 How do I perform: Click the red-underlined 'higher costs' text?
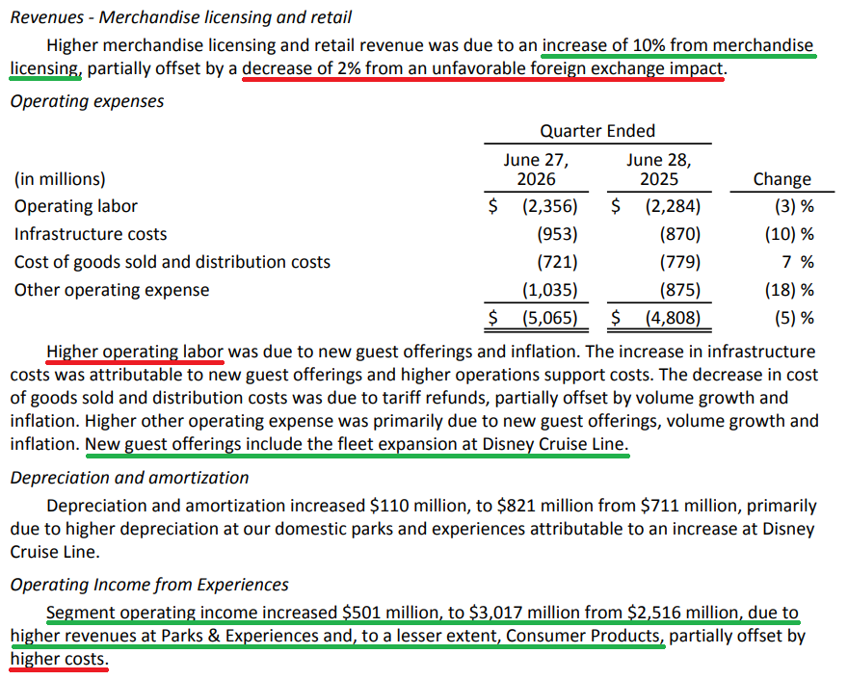tap(60, 659)
